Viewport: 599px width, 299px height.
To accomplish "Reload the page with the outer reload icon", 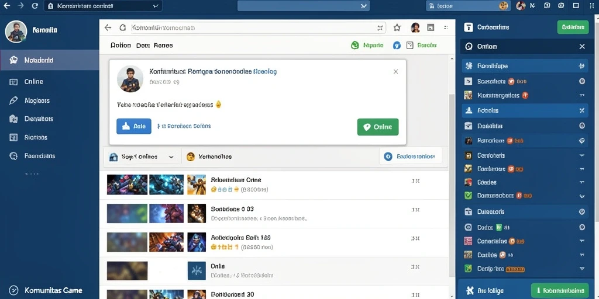I will coord(35,6).
